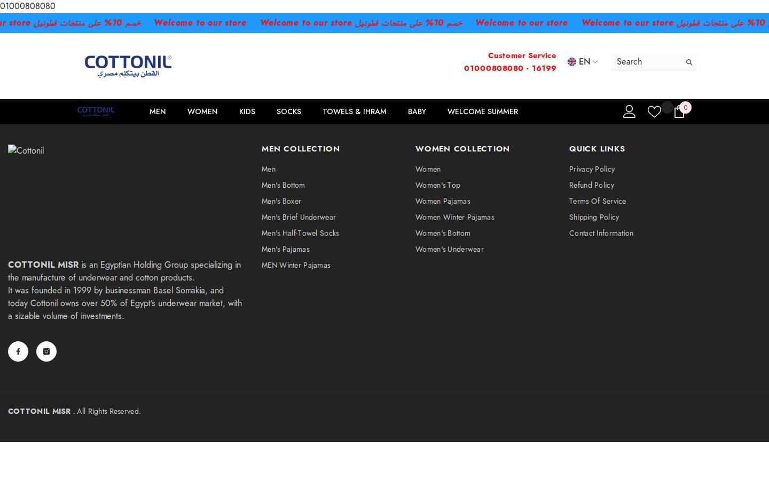This screenshot has width=769, height=480.
Task: Open Men's Brief Underwear link
Action: click(299, 217)
